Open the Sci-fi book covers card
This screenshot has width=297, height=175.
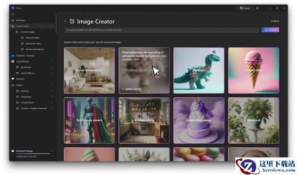click(90, 120)
